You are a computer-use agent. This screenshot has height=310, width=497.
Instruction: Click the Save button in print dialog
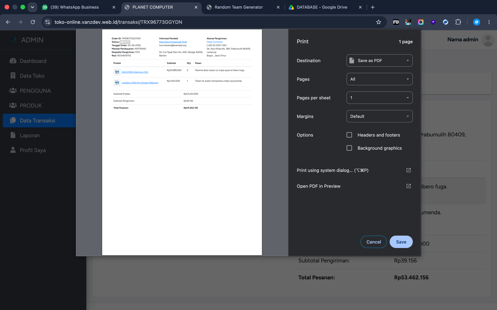[401, 242]
